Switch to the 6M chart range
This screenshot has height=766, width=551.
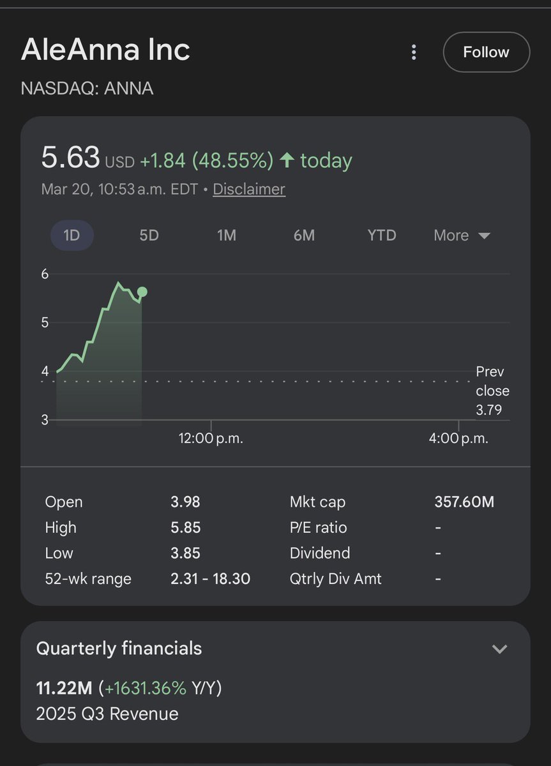pos(304,236)
